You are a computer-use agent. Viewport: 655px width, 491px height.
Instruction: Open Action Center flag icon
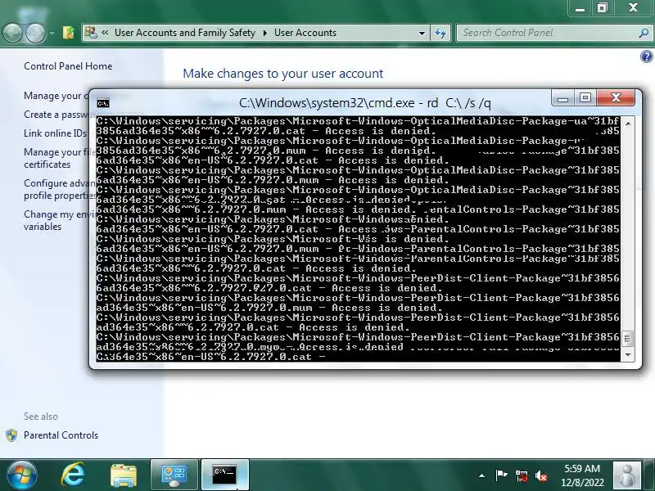coord(501,475)
